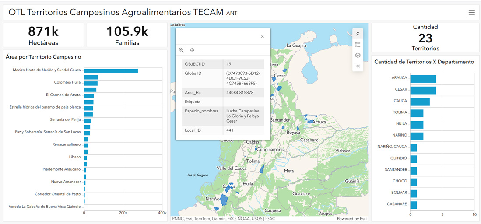The width and height of the screenshot is (481, 224).
Task: Click the 23 Territorios count indicator
Action: (425, 38)
